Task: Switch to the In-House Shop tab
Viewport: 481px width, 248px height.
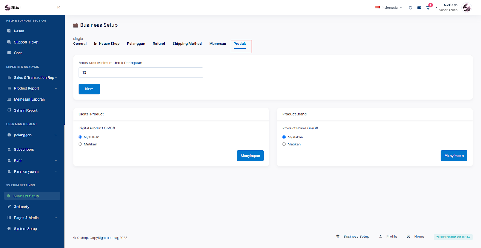Action: (107, 44)
